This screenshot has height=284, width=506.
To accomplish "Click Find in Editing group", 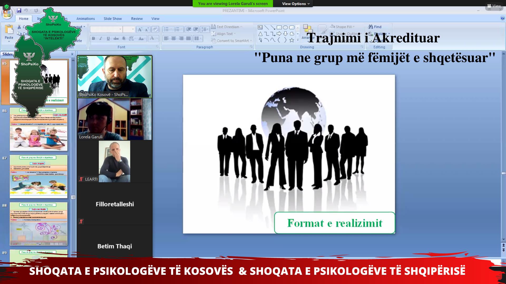I will [x=375, y=27].
